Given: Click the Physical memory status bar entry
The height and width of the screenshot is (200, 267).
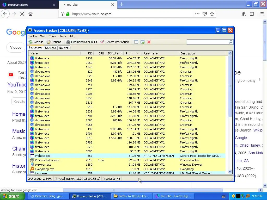Looking at the screenshot, I should click(77, 179).
